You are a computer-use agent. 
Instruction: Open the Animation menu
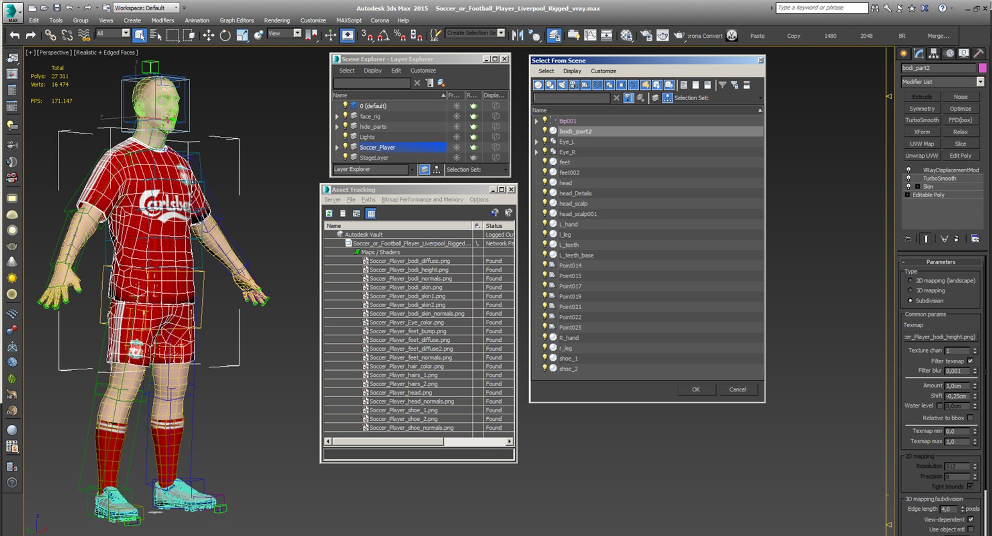(197, 20)
